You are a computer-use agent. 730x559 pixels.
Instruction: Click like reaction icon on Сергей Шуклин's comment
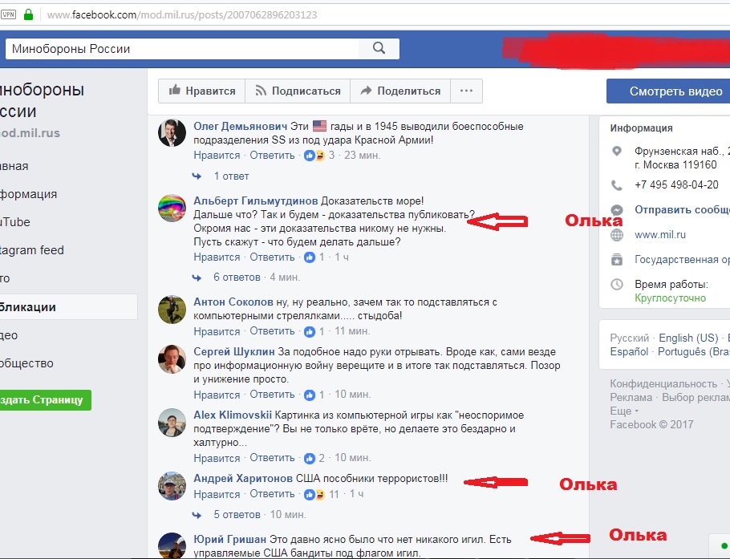tap(310, 395)
